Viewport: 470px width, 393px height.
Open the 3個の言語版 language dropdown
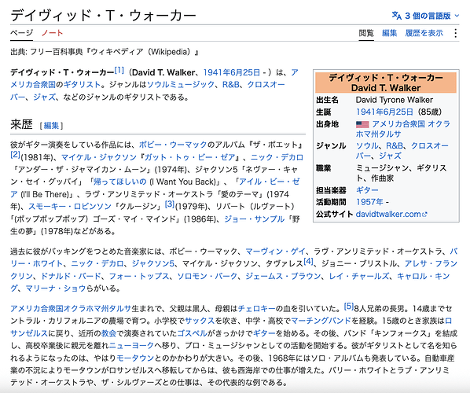(x=425, y=16)
